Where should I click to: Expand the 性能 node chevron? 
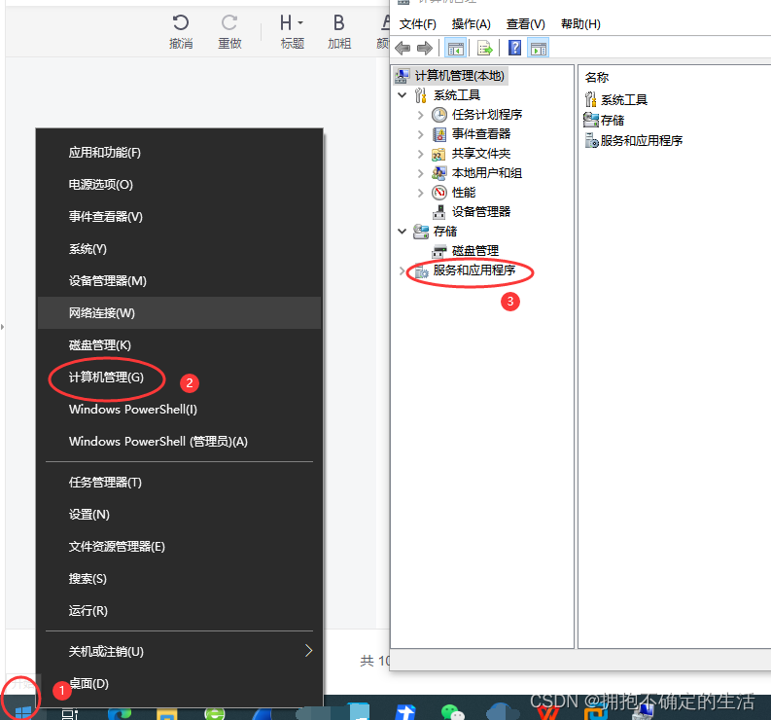pyautogui.click(x=420, y=193)
